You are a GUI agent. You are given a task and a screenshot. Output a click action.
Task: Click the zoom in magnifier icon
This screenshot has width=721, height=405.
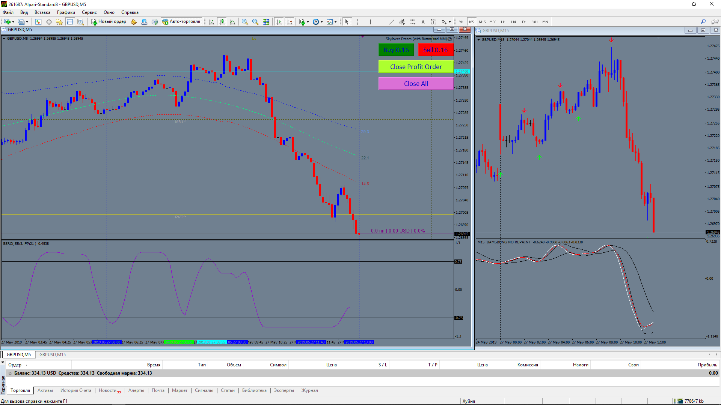point(245,22)
